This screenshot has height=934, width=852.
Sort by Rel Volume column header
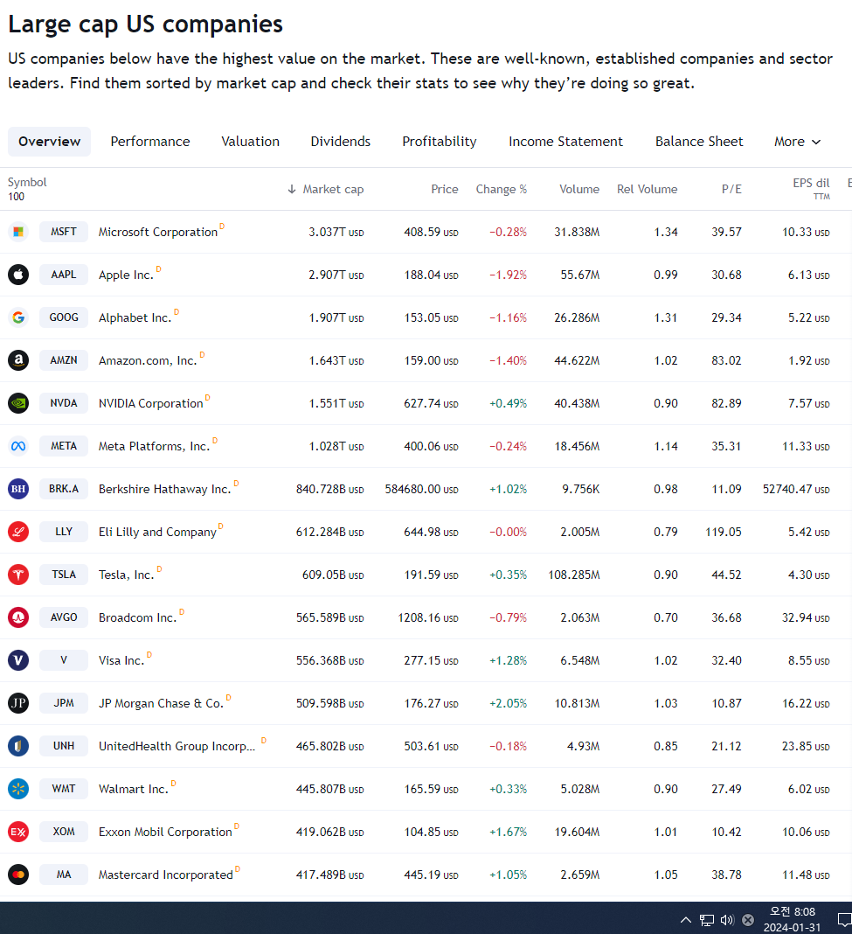point(648,189)
